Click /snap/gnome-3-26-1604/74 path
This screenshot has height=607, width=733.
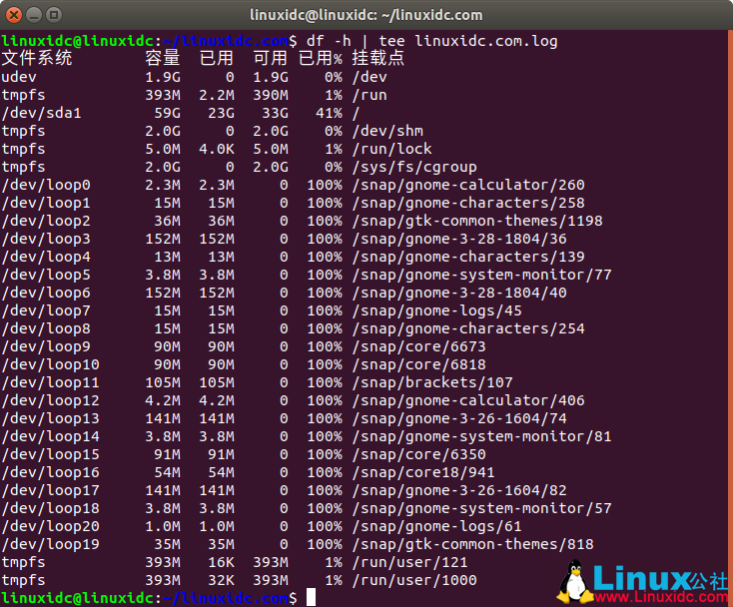coord(459,418)
